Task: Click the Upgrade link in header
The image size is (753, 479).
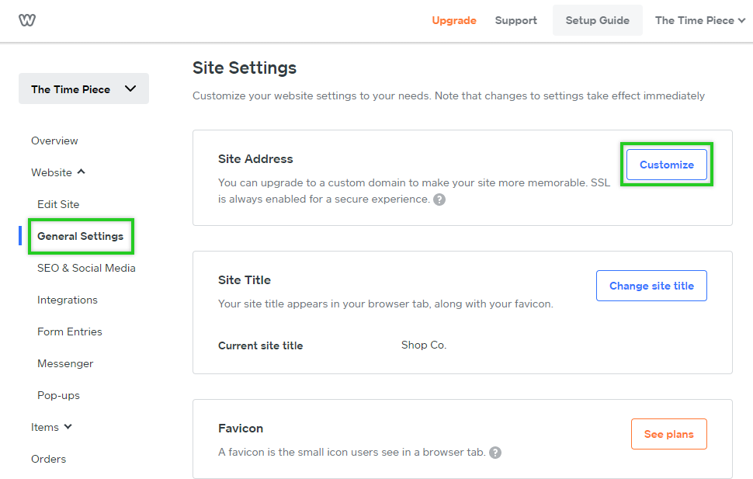Action: click(454, 20)
